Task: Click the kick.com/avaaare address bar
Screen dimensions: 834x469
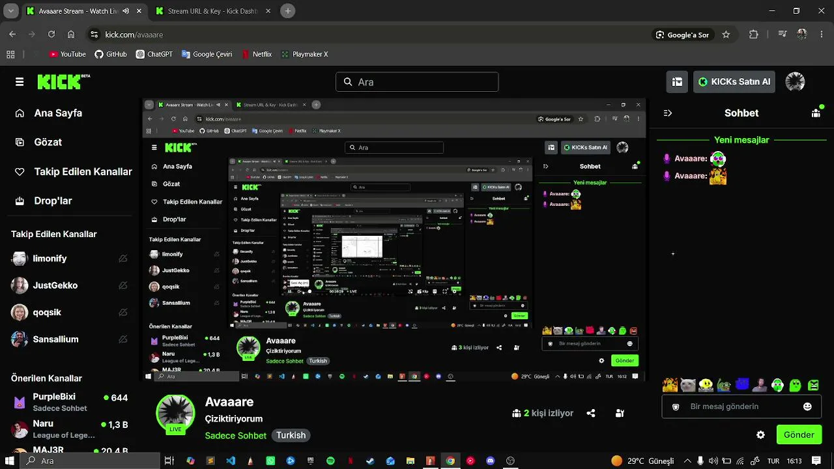Action: coord(365,35)
